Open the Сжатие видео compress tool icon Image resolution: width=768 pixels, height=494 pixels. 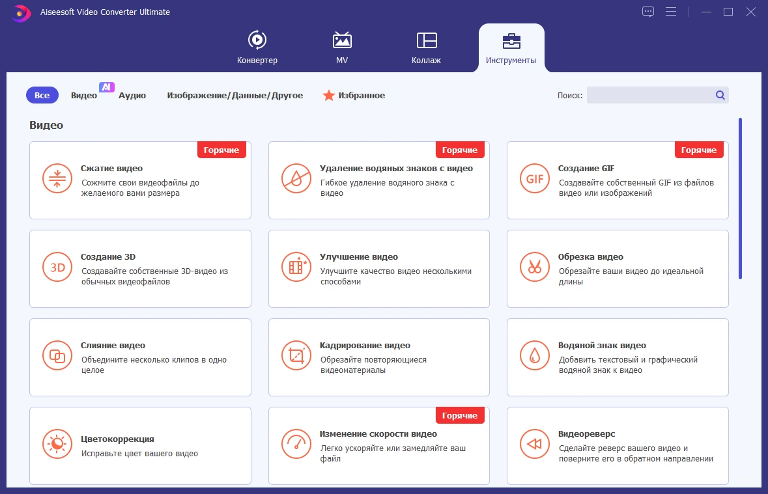[x=57, y=178]
